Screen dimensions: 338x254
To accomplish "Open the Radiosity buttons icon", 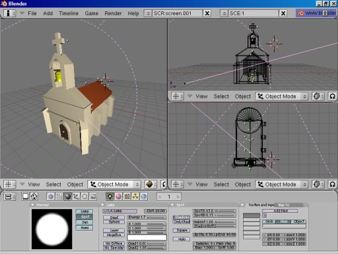I will [135, 196].
